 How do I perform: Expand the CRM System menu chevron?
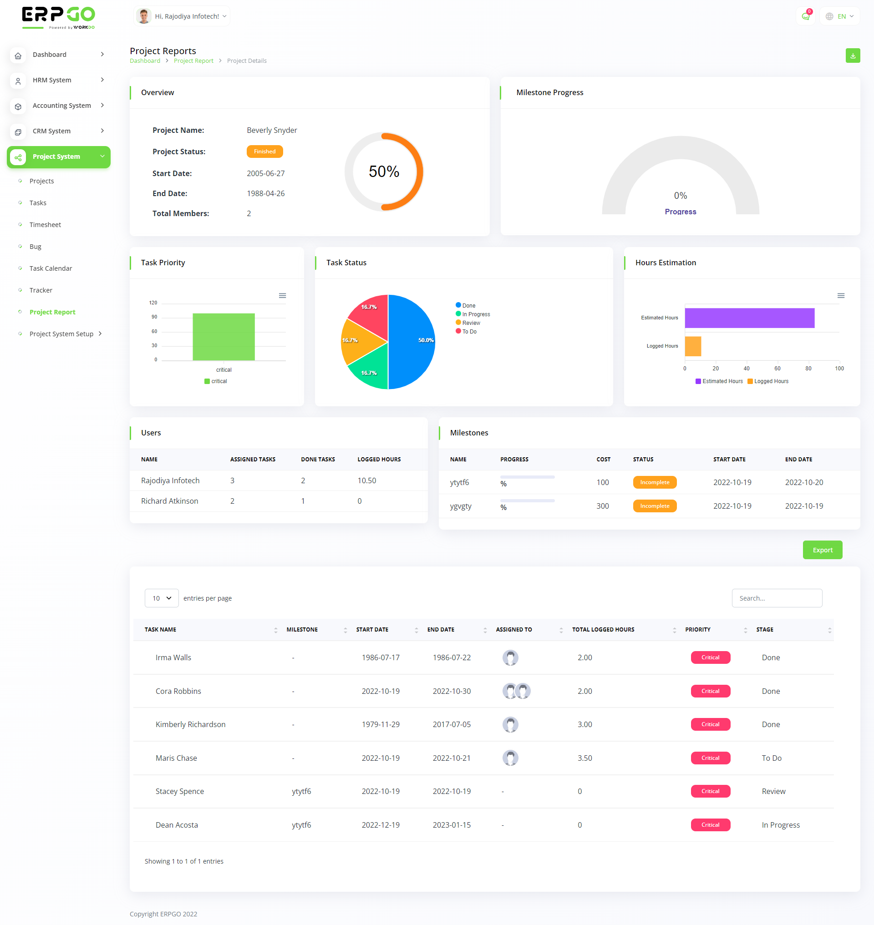[102, 131]
